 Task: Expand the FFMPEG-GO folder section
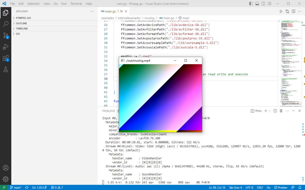coord(23,18)
